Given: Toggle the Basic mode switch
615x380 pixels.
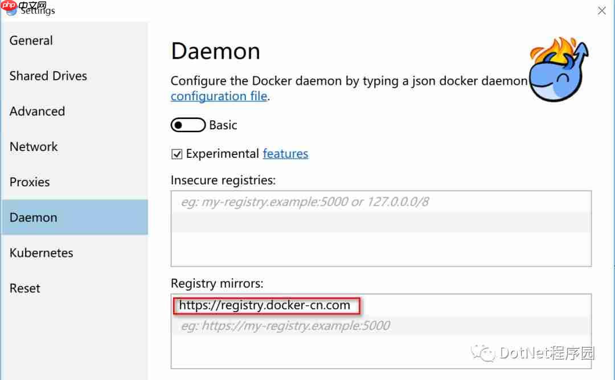Looking at the screenshot, I should [x=188, y=125].
